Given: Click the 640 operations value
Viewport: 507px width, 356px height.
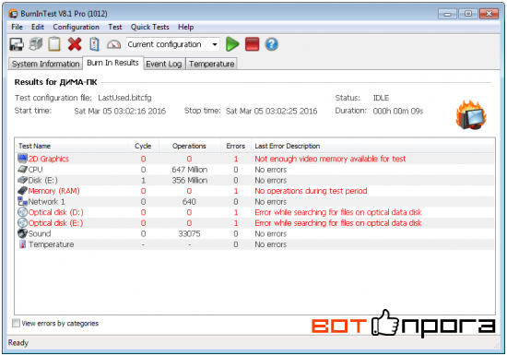Looking at the screenshot, I should (189, 201).
